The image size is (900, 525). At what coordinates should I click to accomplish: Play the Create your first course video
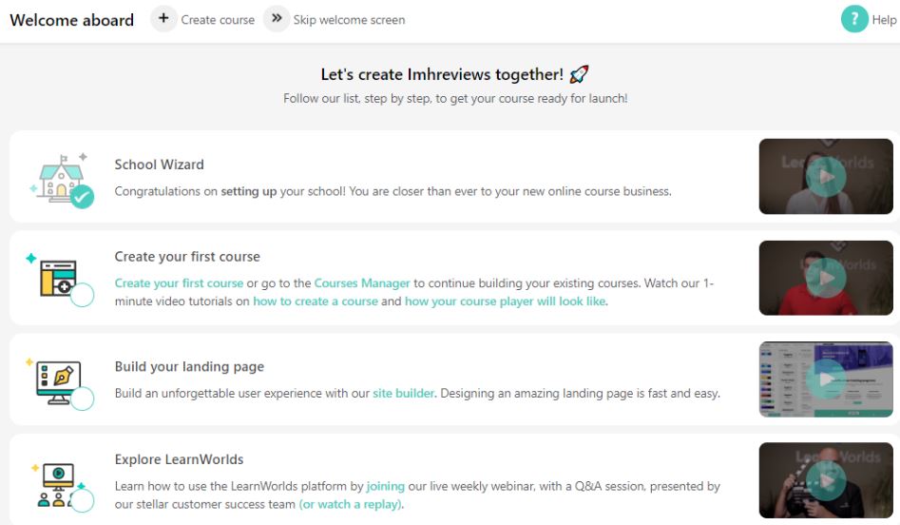tap(826, 278)
